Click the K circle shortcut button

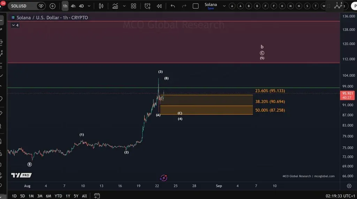282,6
